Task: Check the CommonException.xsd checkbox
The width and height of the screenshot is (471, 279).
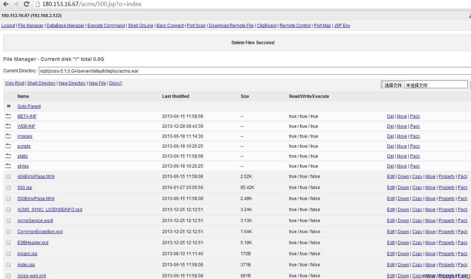Action: point(9,232)
